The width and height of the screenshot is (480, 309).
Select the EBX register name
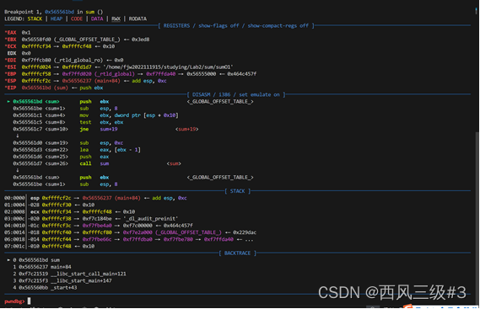[x=11, y=40]
